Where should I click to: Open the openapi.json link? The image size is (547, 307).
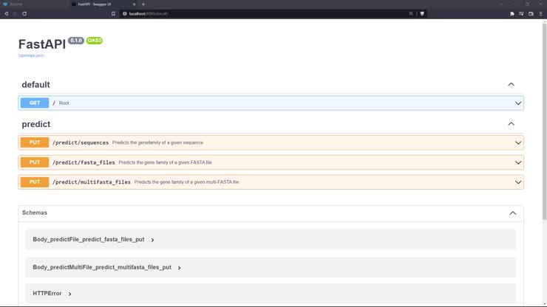31,55
